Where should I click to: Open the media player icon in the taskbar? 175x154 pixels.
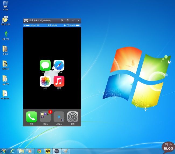(x=30, y=151)
